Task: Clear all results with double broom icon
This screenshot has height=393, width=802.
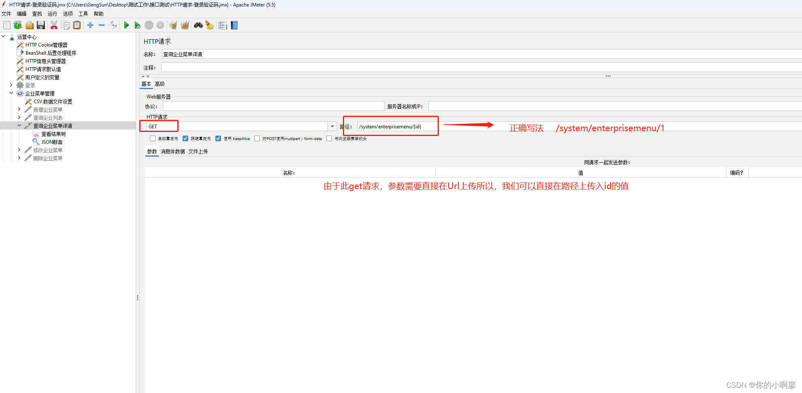Action: point(185,25)
